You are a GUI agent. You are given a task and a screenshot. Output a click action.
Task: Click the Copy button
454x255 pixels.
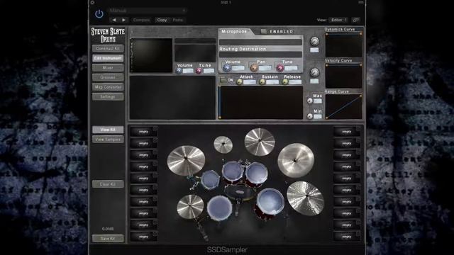(162, 20)
